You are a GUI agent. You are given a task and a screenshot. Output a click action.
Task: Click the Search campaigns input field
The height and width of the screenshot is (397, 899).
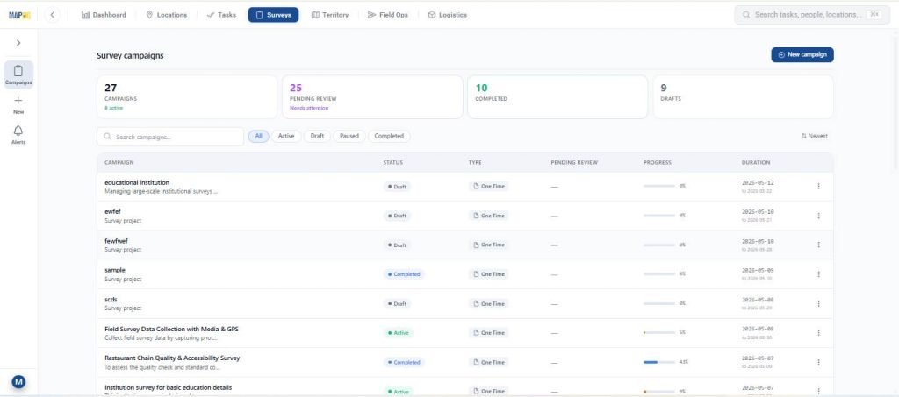(170, 137)
